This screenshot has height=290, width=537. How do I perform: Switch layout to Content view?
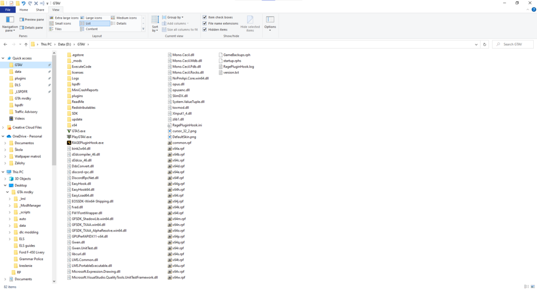(x=89, y=29)
